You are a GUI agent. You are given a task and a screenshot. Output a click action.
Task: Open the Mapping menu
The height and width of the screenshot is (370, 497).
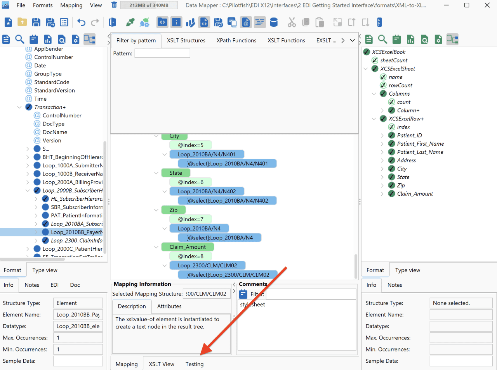click(71, 5)
